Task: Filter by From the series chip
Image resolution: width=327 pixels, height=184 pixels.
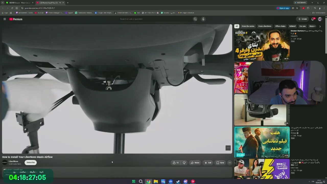Action: pyautogui.click(x=248, y=26)
